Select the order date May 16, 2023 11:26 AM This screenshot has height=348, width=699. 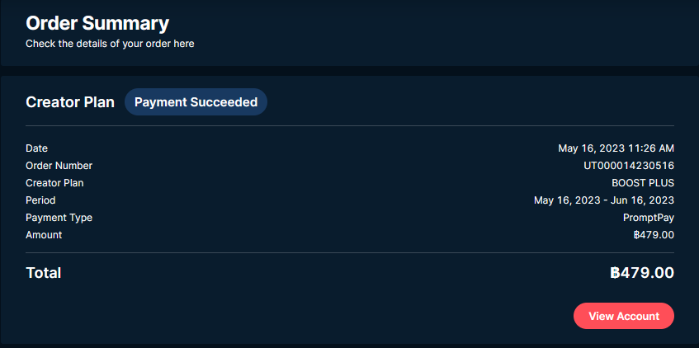pyautogui.click(x=616, y=148)
